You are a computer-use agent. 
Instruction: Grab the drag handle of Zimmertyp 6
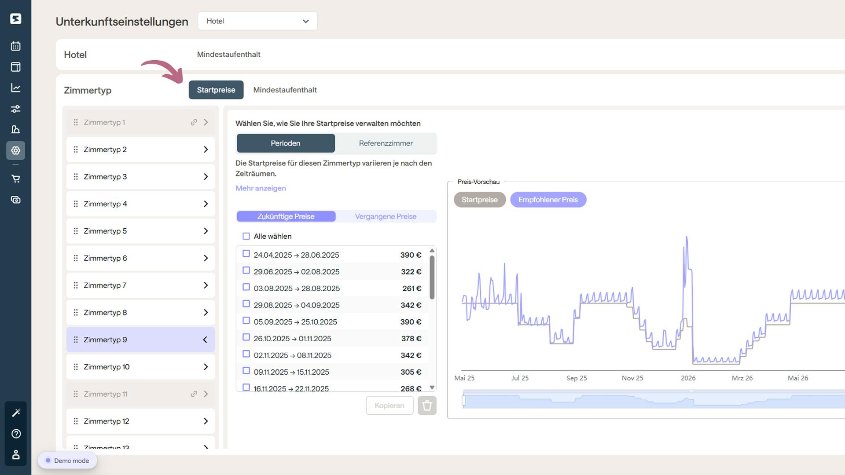tap(76, 258)
